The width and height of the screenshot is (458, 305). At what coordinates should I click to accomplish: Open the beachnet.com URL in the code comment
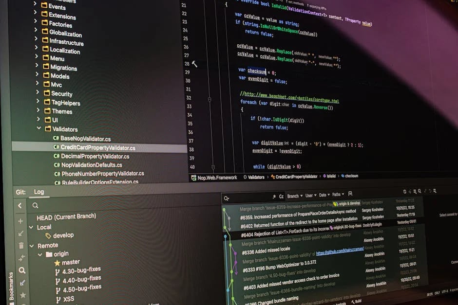(x=291, y=97)
